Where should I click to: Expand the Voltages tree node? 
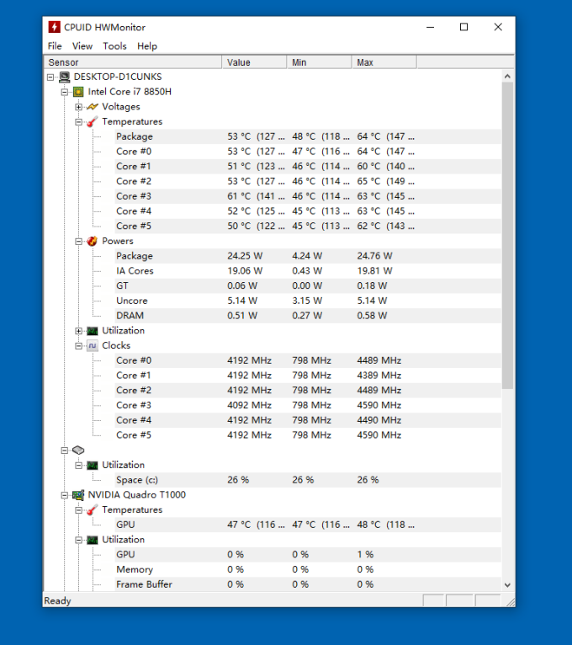78,107
